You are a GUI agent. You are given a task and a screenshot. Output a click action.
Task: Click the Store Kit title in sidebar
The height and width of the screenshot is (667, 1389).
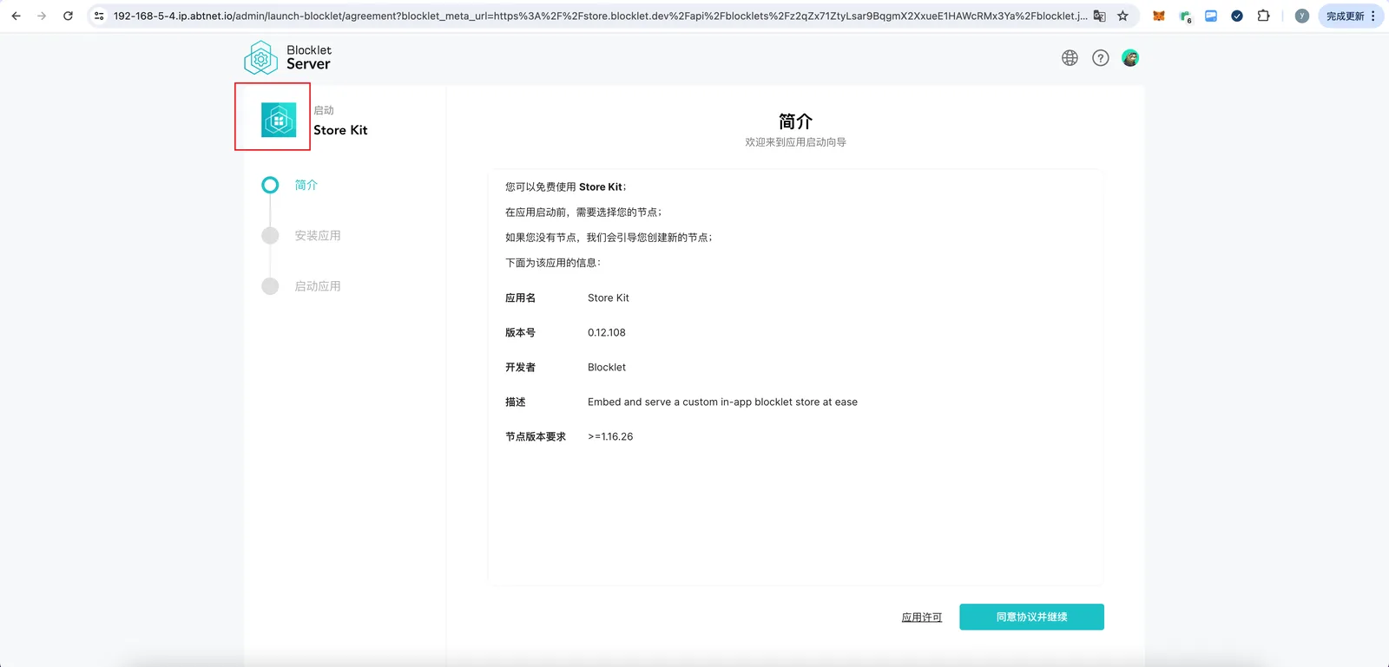[340, 130]
